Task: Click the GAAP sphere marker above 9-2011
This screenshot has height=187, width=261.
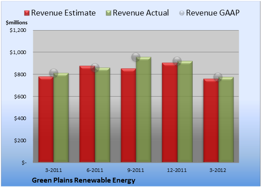Action: [x=136, y=57]
